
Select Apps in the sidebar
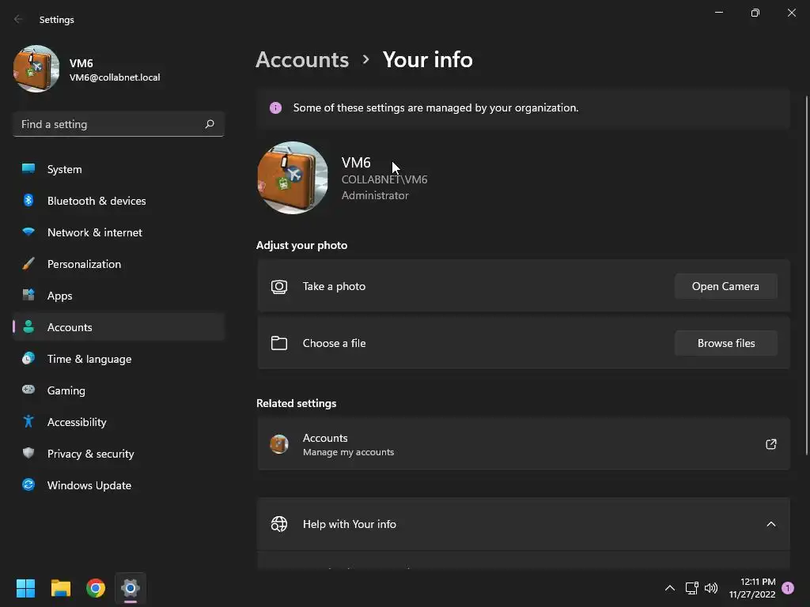[59, 296]
